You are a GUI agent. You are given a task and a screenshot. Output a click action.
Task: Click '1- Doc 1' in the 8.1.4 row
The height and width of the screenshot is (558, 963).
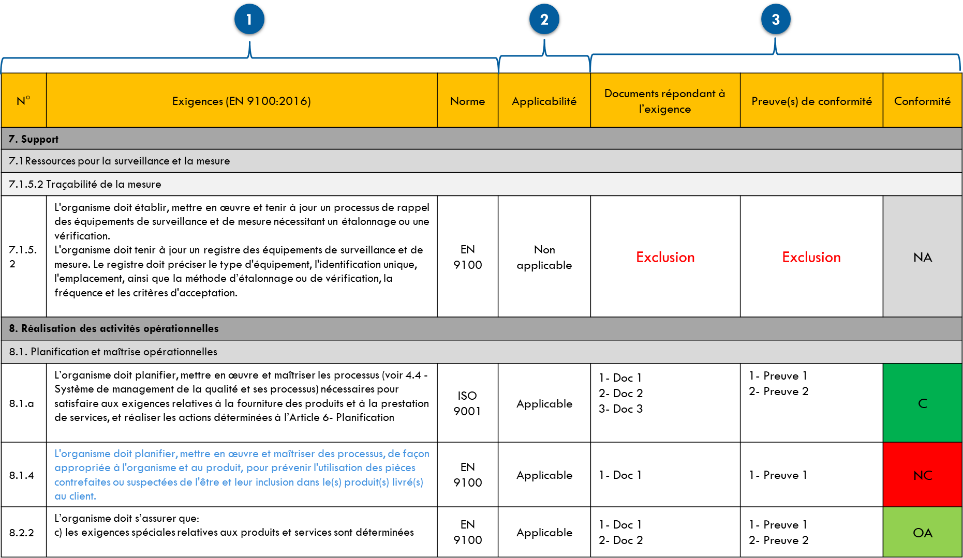pyautogui.click(x=620, y=475)
